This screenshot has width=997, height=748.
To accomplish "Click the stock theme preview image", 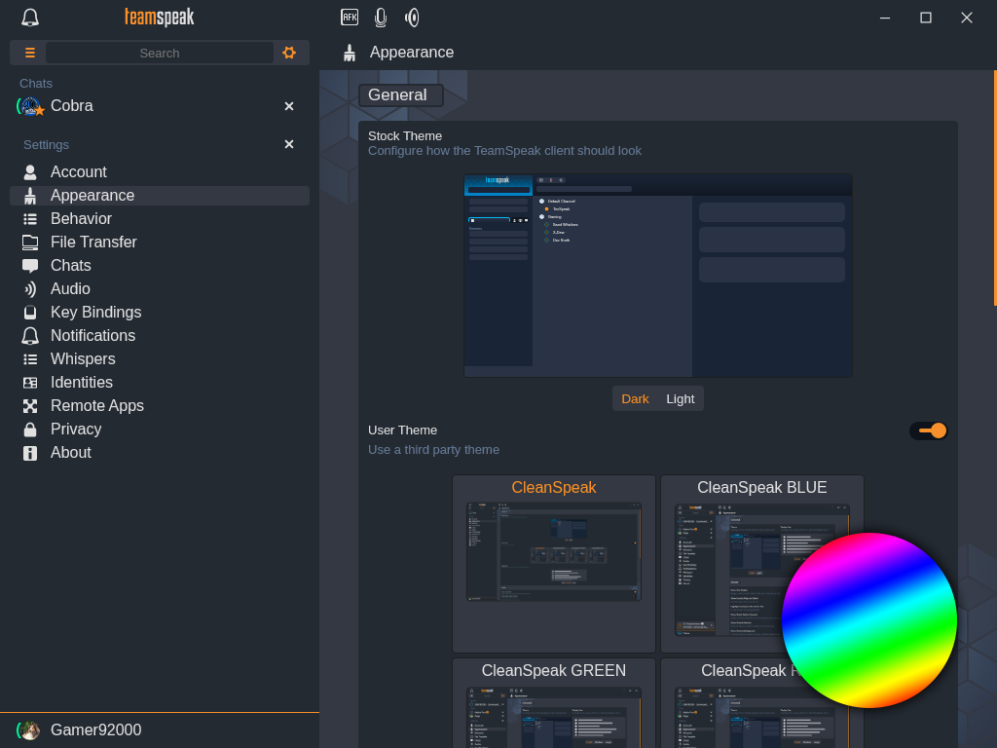I will click(x=657, y=276).
